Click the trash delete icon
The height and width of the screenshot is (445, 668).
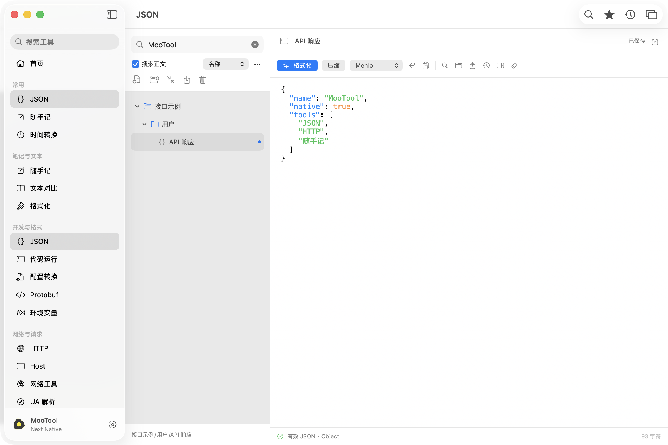[x=203, y=80]
